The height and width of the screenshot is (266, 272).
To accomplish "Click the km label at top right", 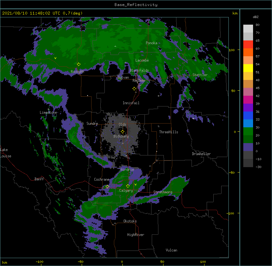I will [235, 13].
